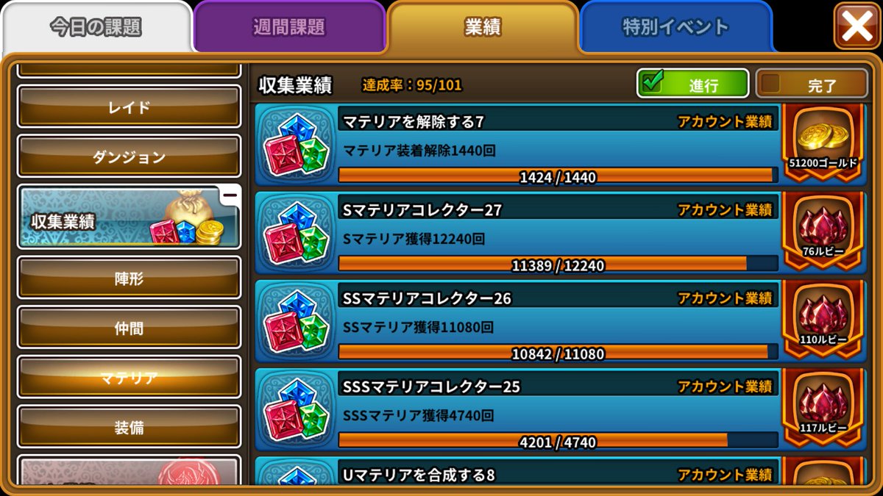Switch to the 今日の課題 tab

(x=96, y=28)
